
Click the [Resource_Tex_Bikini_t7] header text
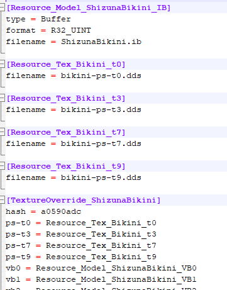[66, 132]
